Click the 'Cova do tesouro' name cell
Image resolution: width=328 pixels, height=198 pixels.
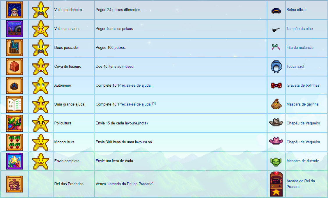click(74, 67)
